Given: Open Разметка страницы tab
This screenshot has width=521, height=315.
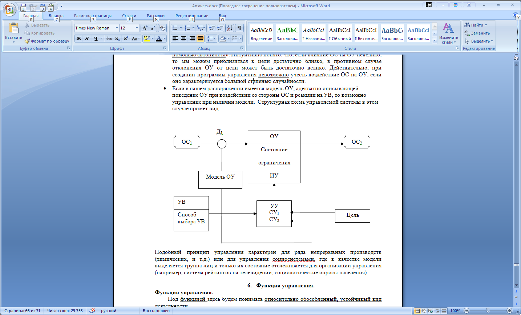Looking at the screenshot, I should [93, 16].
